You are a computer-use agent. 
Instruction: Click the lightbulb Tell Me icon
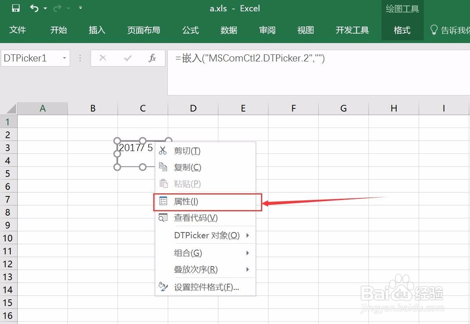pyautogui.click(x=434, y=30)
